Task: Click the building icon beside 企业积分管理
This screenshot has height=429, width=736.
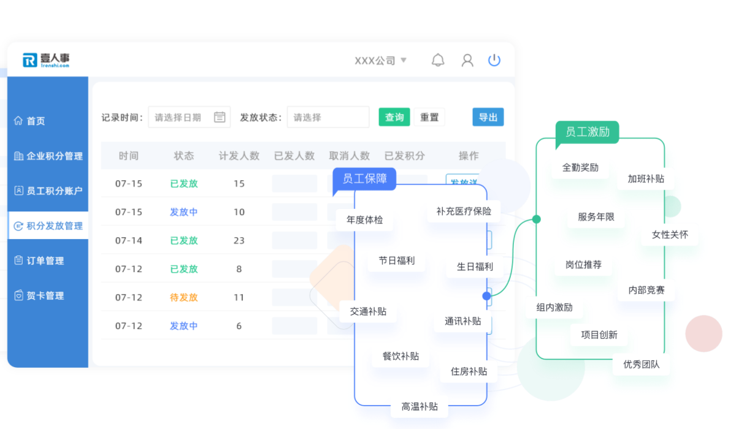Action: tap(18, 156)
